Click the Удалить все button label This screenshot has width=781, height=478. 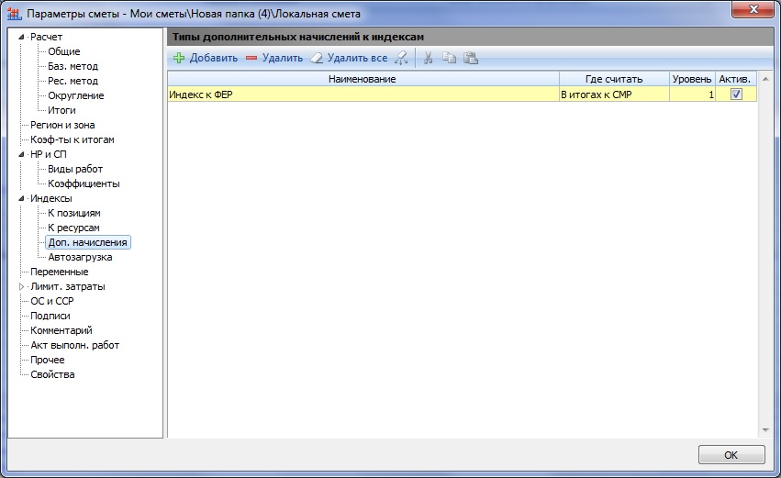coord(357,58)
